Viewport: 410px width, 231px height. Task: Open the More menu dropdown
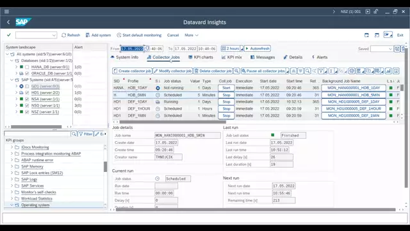[x=192, y=35]
